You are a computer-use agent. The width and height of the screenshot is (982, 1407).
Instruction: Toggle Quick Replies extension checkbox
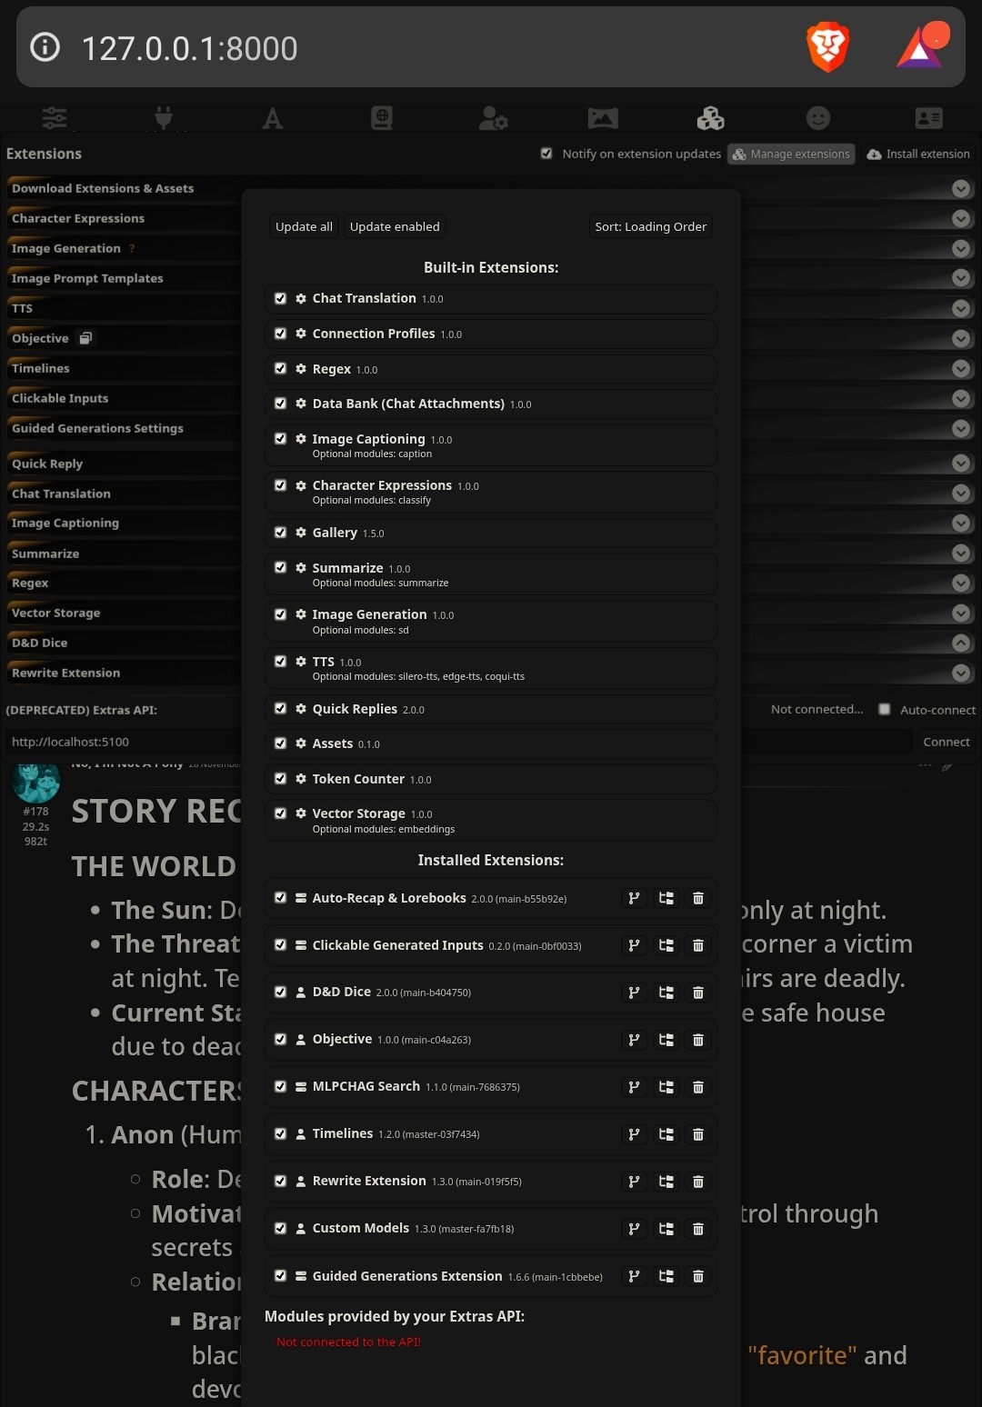280,708
